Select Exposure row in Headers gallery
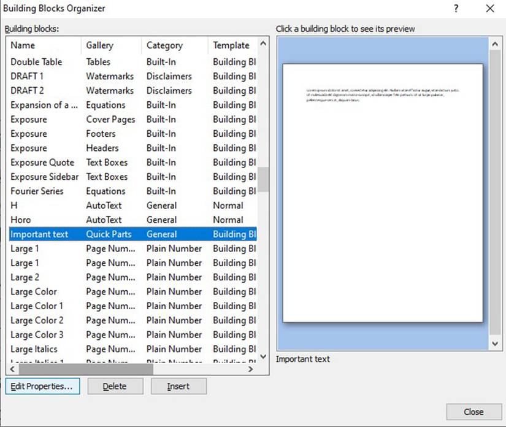The height and width of the screenshot is (427, 506). click(133, 148)
